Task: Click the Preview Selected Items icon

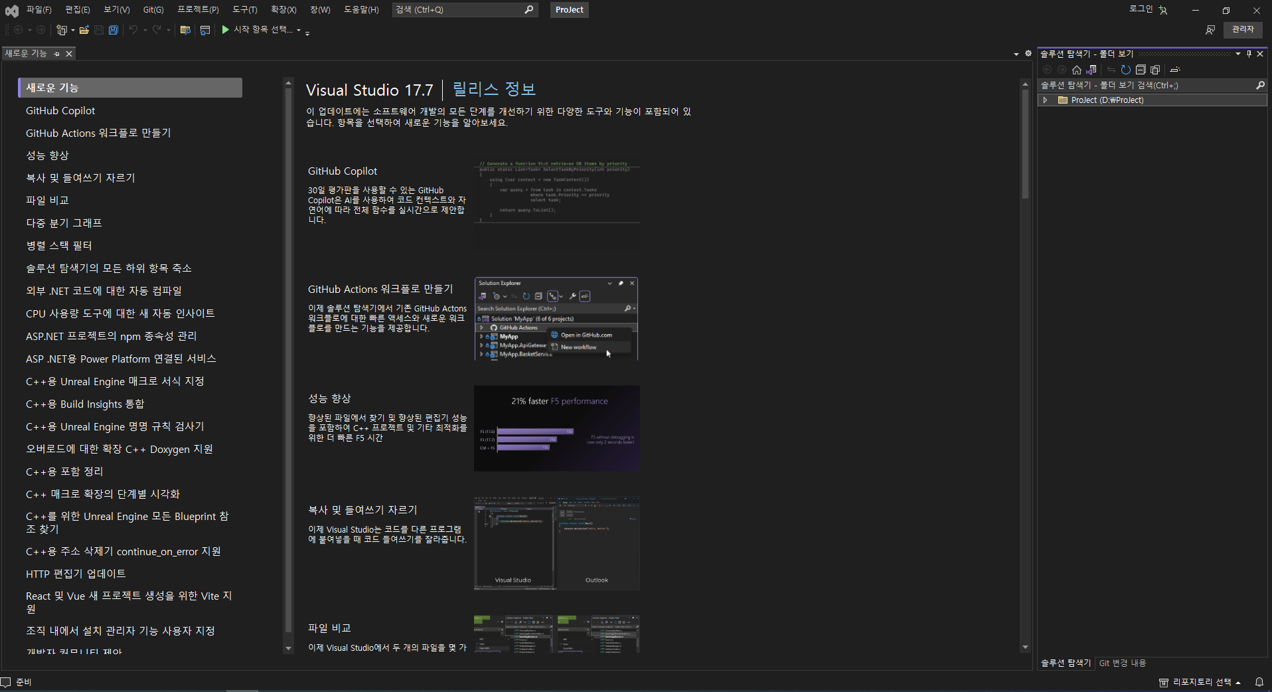Action: 1175,70
